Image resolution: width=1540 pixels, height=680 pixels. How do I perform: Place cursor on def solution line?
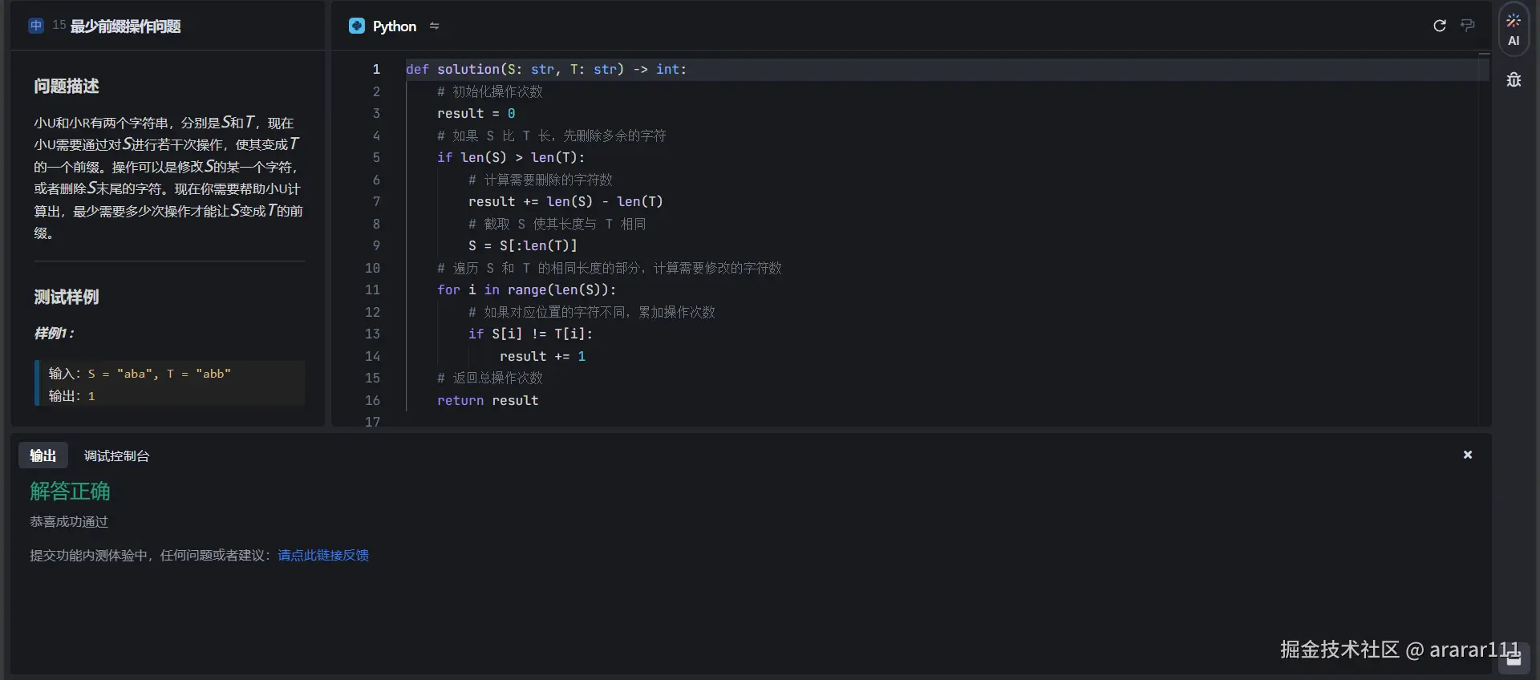coord(546,69)
